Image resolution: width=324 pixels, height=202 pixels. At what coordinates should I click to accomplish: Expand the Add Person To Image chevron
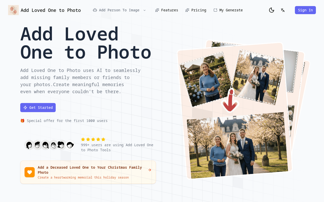pos(145,10)
